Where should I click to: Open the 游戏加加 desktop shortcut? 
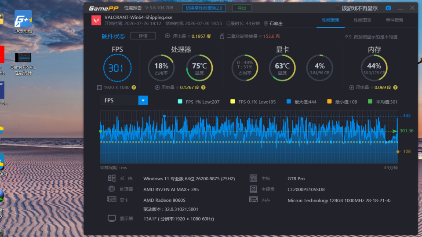point(23,22)
